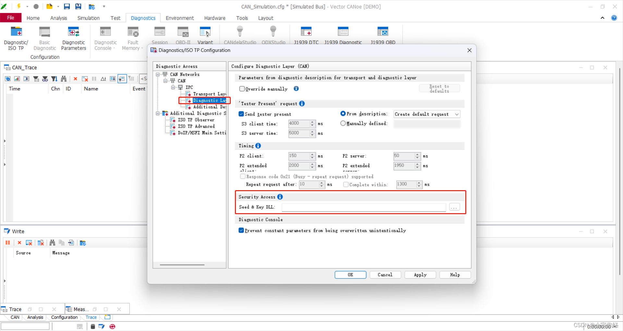Switch to the Simulation ribbon tab
The width and height of the screenshot is (623, 331).
(x=88, y=18)
